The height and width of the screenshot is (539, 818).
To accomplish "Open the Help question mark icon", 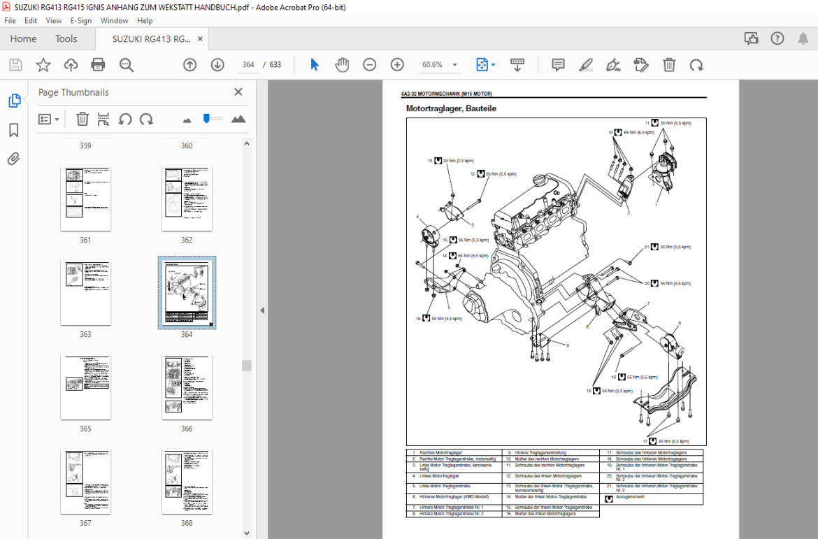I will [777, 38].
